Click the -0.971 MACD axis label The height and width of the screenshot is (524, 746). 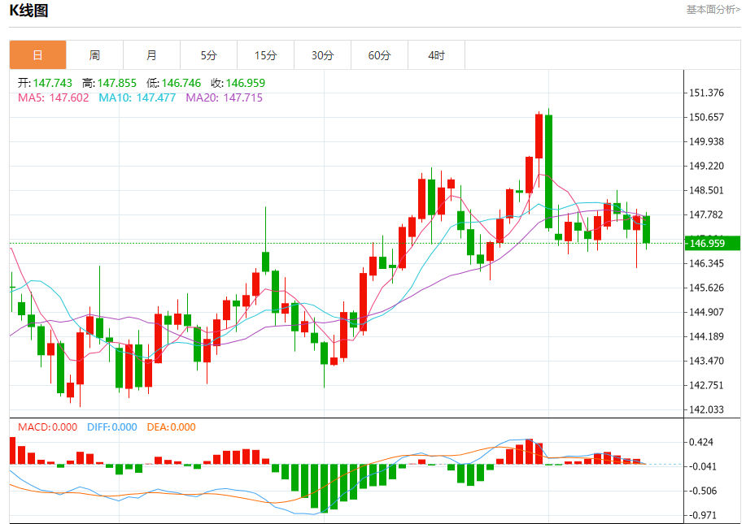pyautogui.click(x=703, y=515)
